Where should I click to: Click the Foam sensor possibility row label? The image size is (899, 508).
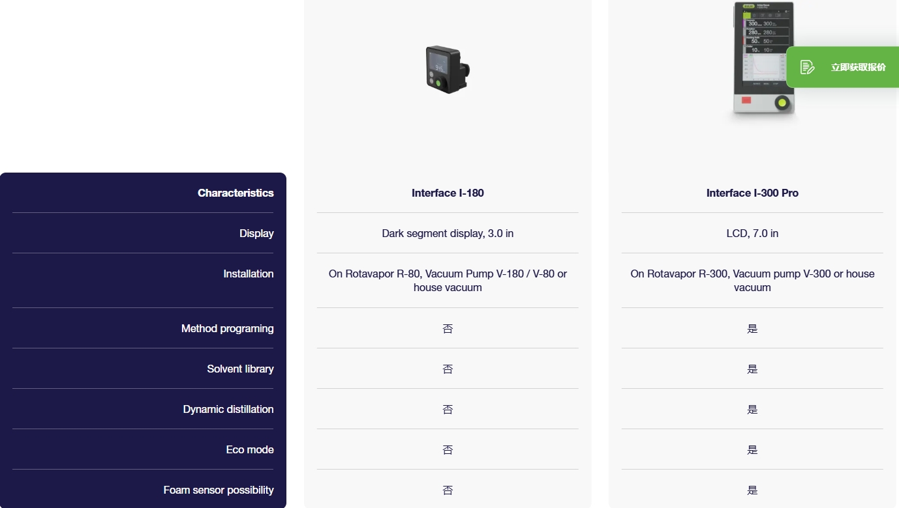click(x=218, y=490)
